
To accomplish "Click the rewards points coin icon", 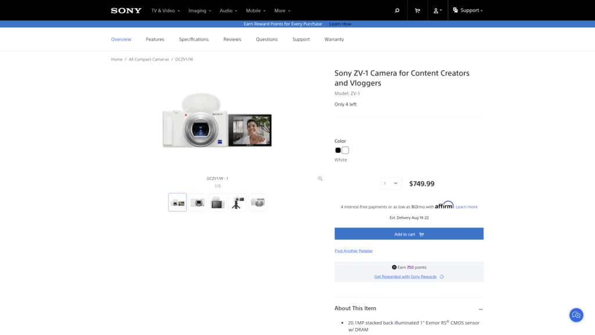I will 394,268.
